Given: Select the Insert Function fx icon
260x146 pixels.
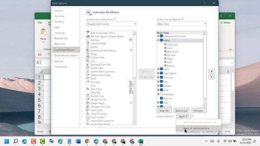Looking at the screenshot, I should (x=88, y=114).
